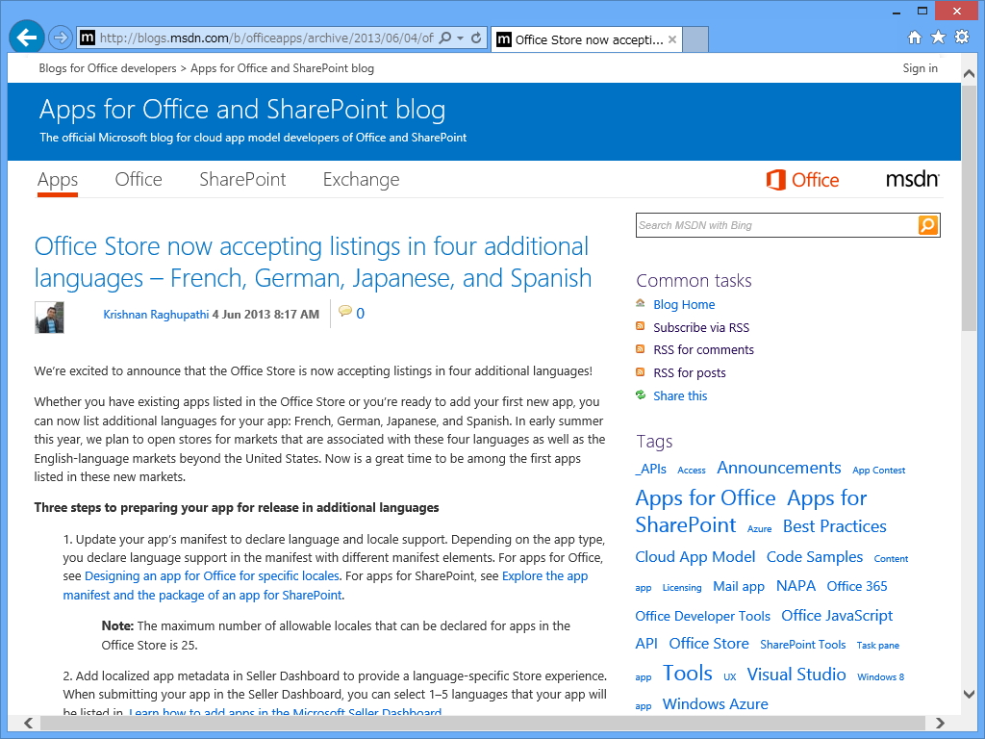985x739 pixels.
Task: Open the Office section in the navigation
Action: 138,179
